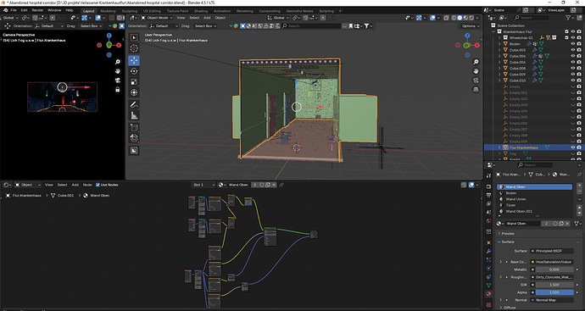
Task: Pick the Rotate tool in the viewport toolbar
Action: (x=134, y=71)
